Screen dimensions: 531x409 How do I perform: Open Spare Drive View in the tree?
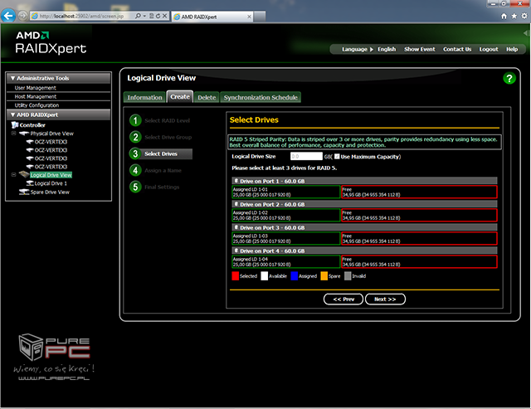[x=50, y=192]
